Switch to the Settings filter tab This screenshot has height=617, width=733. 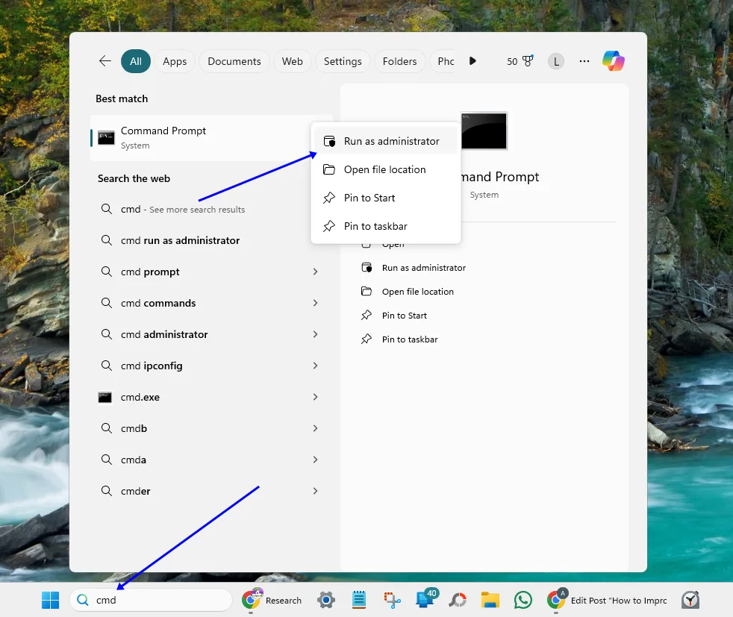coord(343,61)
